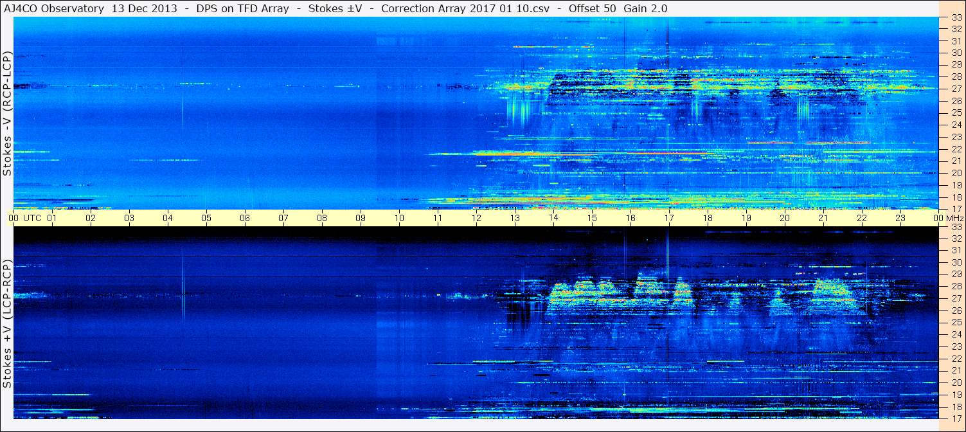
Task: Choose the 17 hour time marker
Action: click(x=669, y=218)
